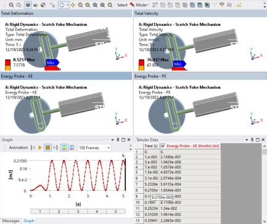Pin the Tabular Data panel
Screen dimensions: 267x224
click(252, 140)
